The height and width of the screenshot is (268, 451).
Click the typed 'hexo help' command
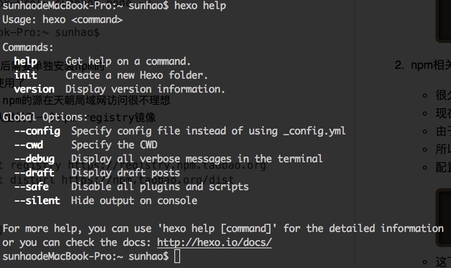tap(200, 5)
